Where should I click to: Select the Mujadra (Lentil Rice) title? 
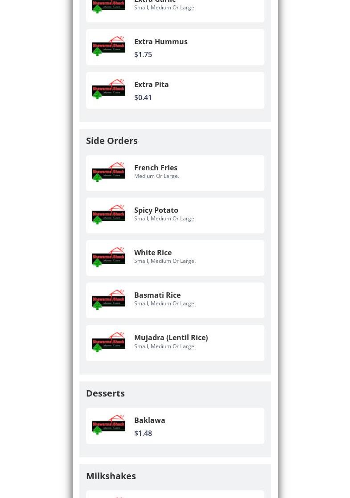pyautogui.click(x=171, y=338)
